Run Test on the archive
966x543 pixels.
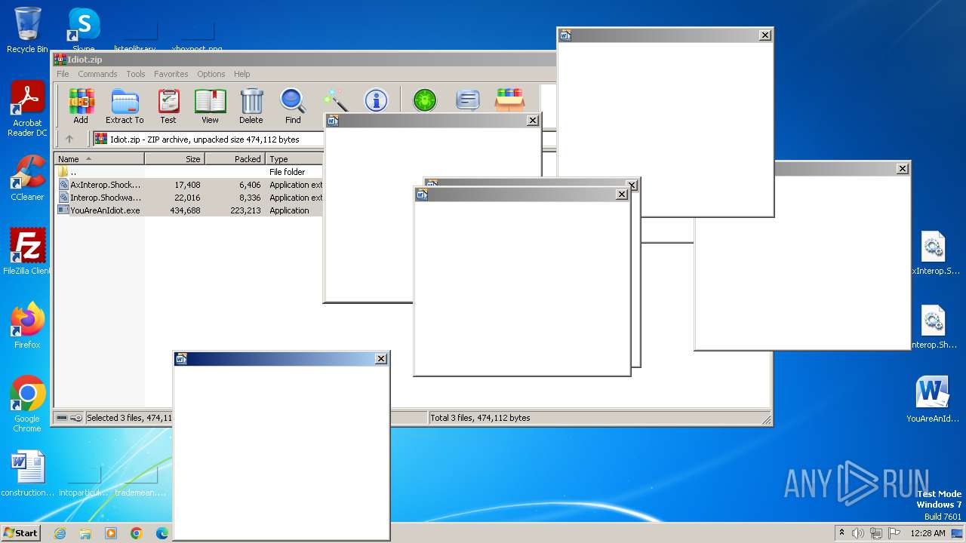tap(168, 106)
